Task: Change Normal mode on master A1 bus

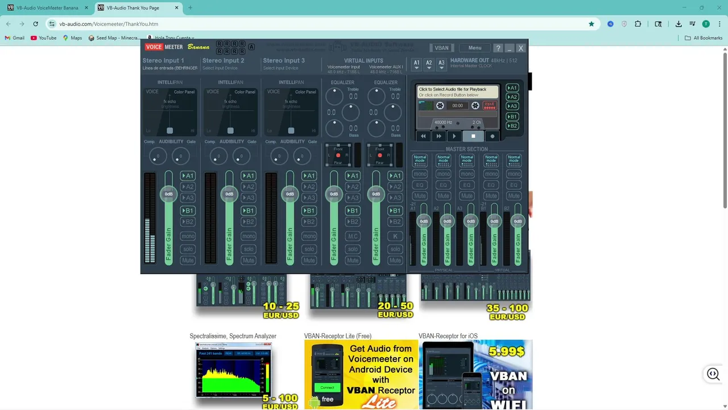Action: pos(420,161)
